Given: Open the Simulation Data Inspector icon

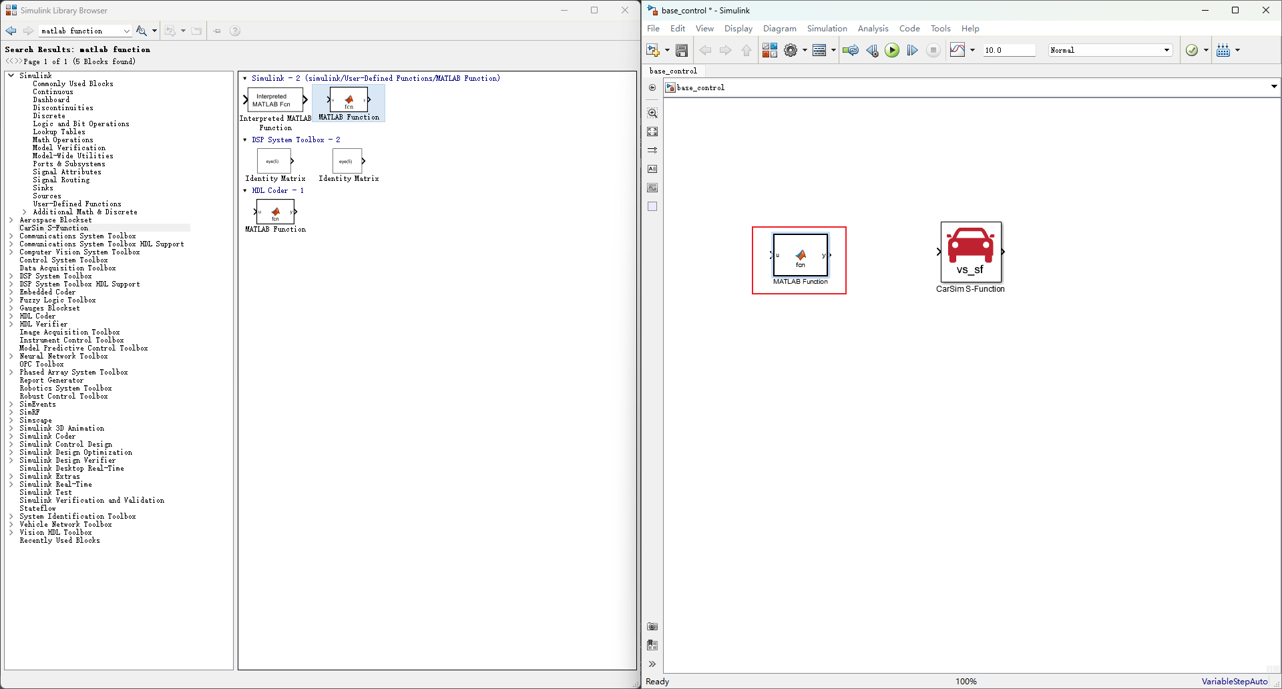Looking at the screenshot, I should (x=957, y=50).
